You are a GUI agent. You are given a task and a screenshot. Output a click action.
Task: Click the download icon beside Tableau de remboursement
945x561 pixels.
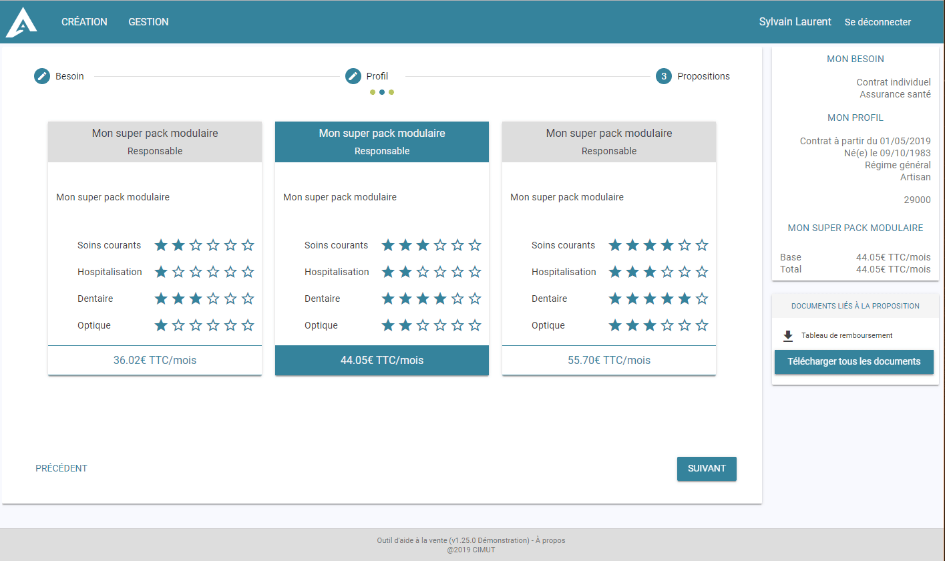point(788,335)
